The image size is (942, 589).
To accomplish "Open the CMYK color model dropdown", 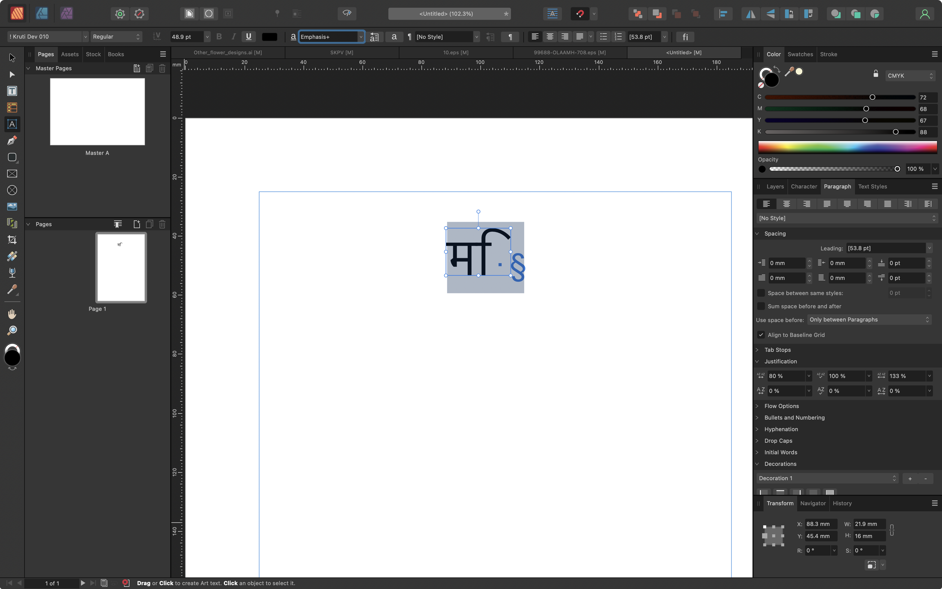I will click(910, 75).
